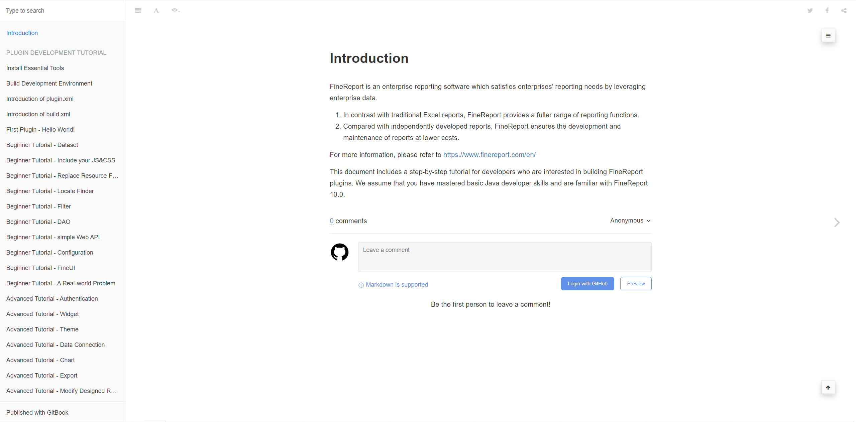
Task: Click the Preview comment button
Action: 635,283
